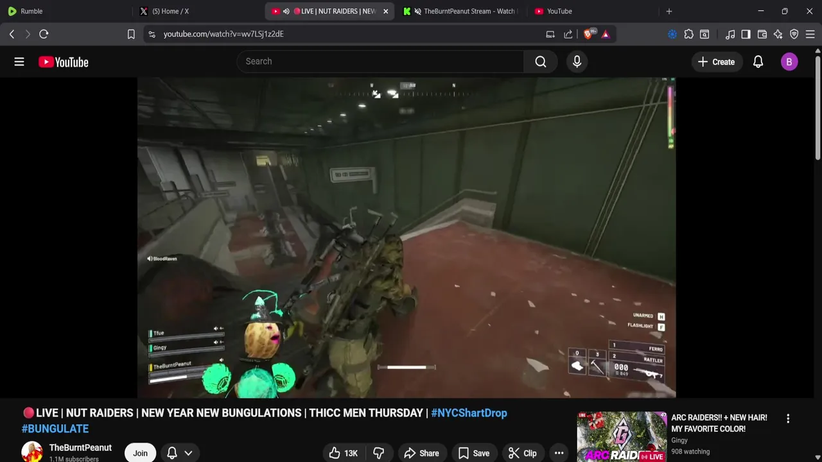The width and height of the screenshot is (822, 462).
Task: Open the Create menu button
Action: 716,62
